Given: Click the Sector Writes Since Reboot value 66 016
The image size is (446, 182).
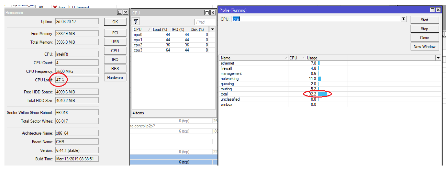Looking at the screenshot, I should coord(77,113).
